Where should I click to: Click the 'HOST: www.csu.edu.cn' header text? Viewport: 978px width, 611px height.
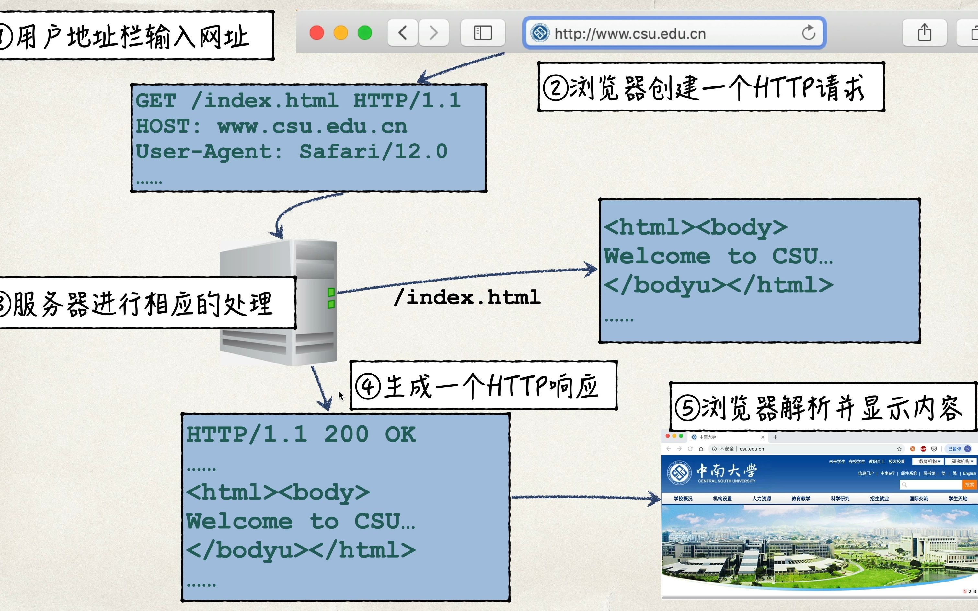pos(271,126)
